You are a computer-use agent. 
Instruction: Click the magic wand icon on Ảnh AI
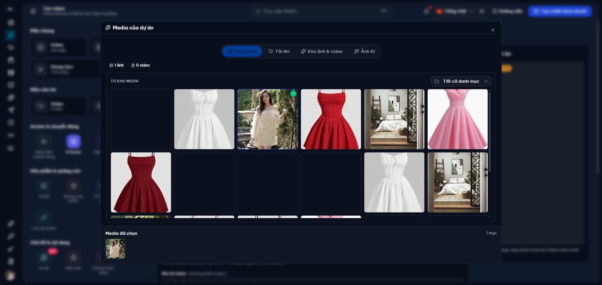tap(356, 51)
